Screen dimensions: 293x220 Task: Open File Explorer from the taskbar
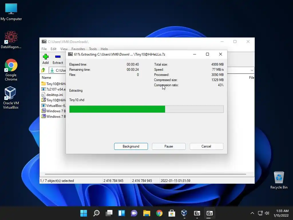[x=147, y=213]
